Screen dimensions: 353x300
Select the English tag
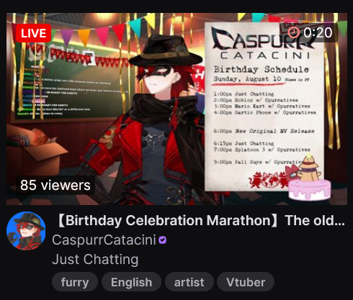tap(131, 282)
